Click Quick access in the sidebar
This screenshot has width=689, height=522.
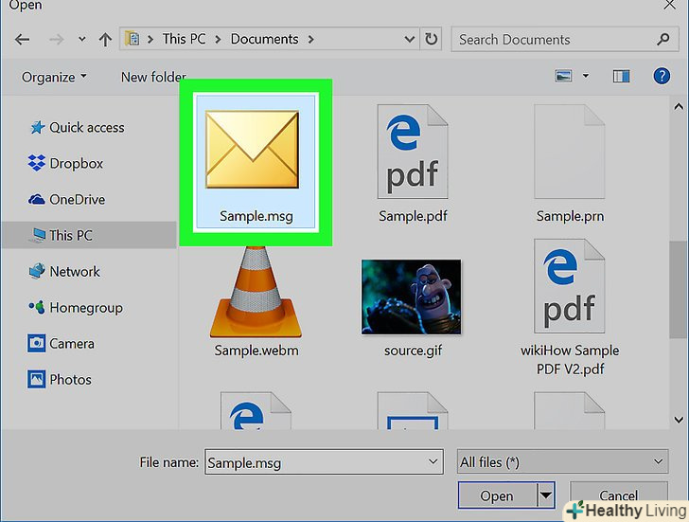click(86, 128)
